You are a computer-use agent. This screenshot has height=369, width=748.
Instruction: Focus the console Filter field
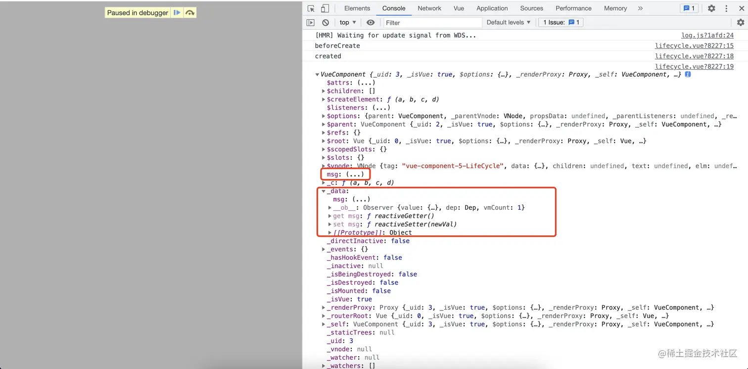click(x=432, y=22)
